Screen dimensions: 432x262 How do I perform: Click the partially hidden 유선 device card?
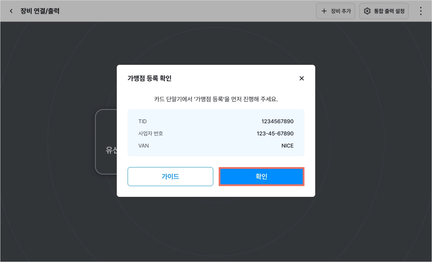tap(106, 142)
